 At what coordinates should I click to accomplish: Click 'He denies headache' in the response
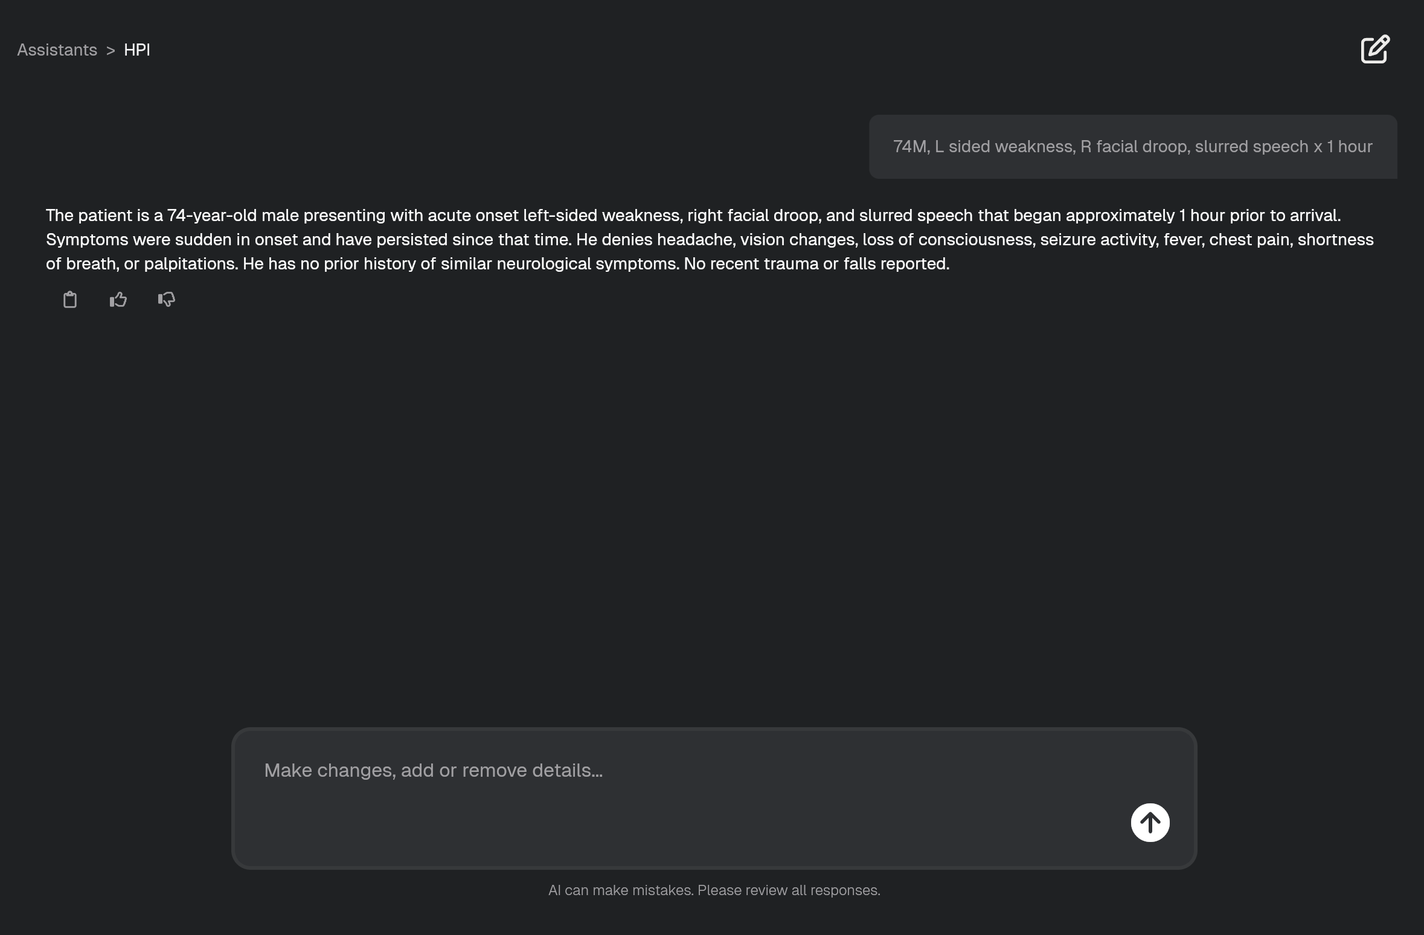(x=654, y=240)
